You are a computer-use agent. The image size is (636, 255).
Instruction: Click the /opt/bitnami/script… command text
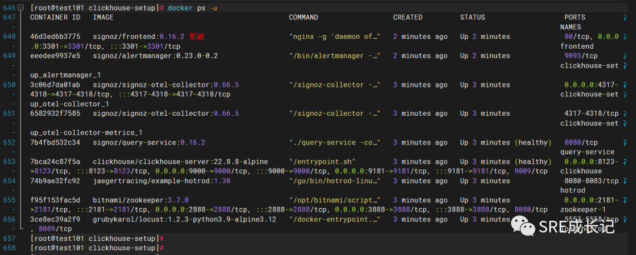tap(334, 200)
